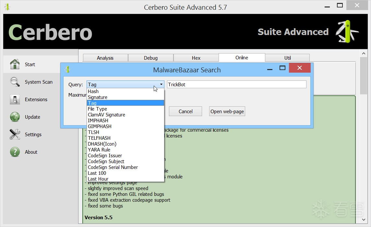The height and width of the screenshot is (227, 371).
Task: Select File Type from the list
Action: click(x=126, y=109)
